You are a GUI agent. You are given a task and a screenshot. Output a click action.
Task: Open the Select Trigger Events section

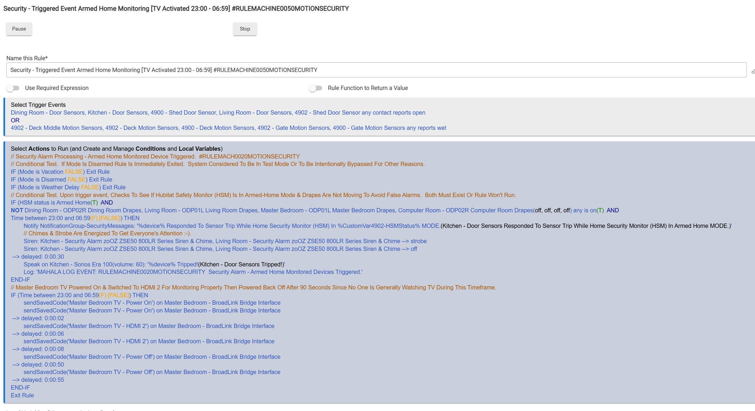pos(38,105)
